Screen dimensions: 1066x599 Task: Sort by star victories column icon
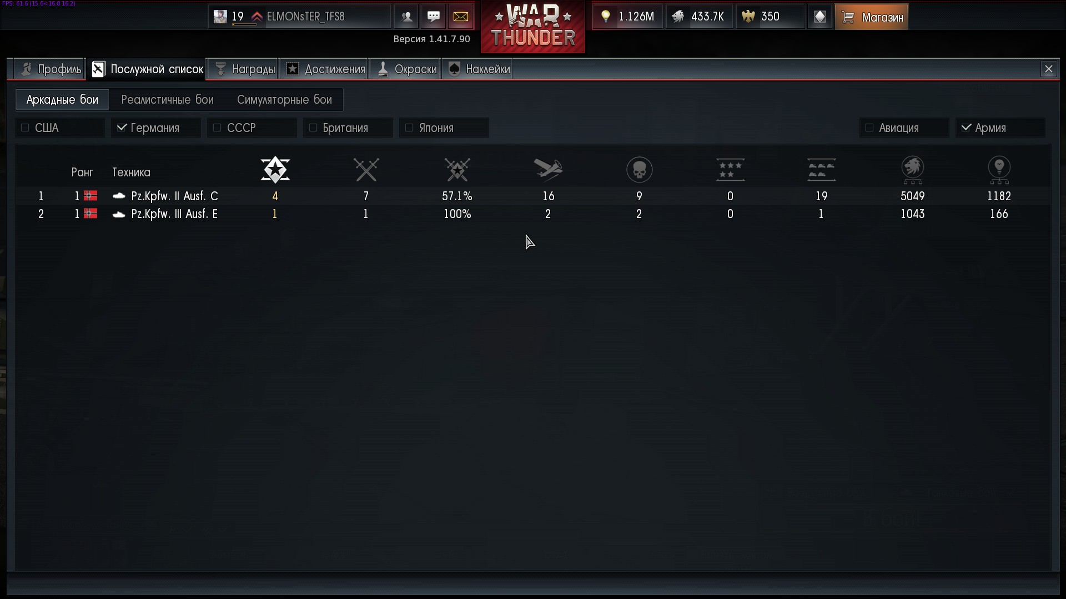click(x=275, y=170)
